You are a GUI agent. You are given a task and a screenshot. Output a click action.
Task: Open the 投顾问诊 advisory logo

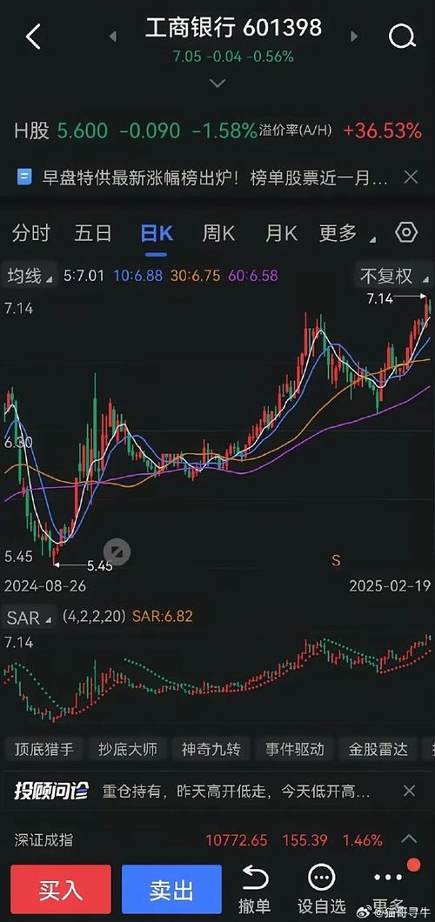click(x=51, y=791)
